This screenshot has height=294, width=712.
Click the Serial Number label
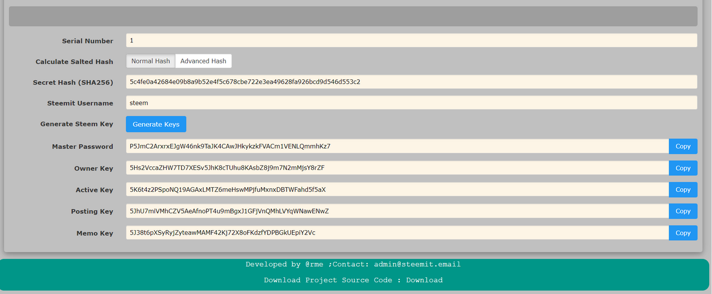point(87,41)
